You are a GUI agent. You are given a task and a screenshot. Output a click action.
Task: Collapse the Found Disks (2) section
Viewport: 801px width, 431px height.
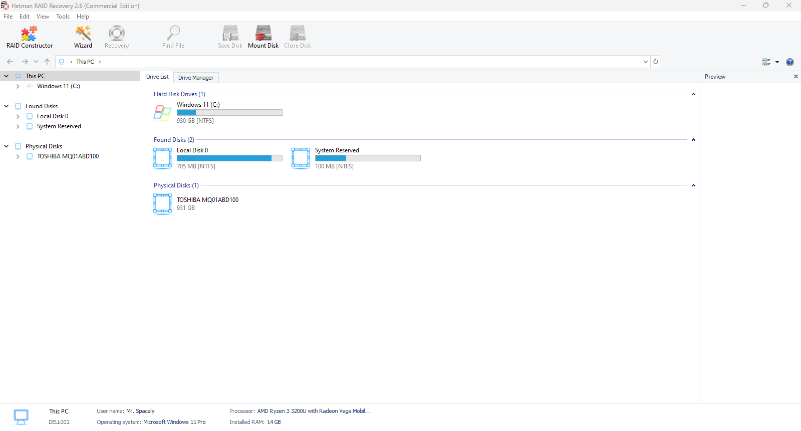[693, 140]
